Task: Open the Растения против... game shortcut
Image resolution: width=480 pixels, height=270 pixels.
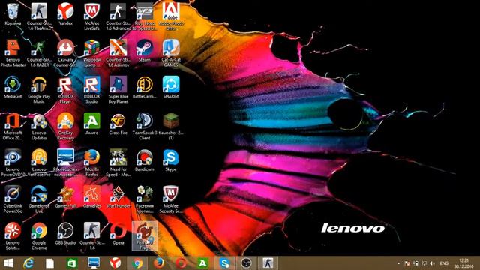Action: [x=145, y=199]
